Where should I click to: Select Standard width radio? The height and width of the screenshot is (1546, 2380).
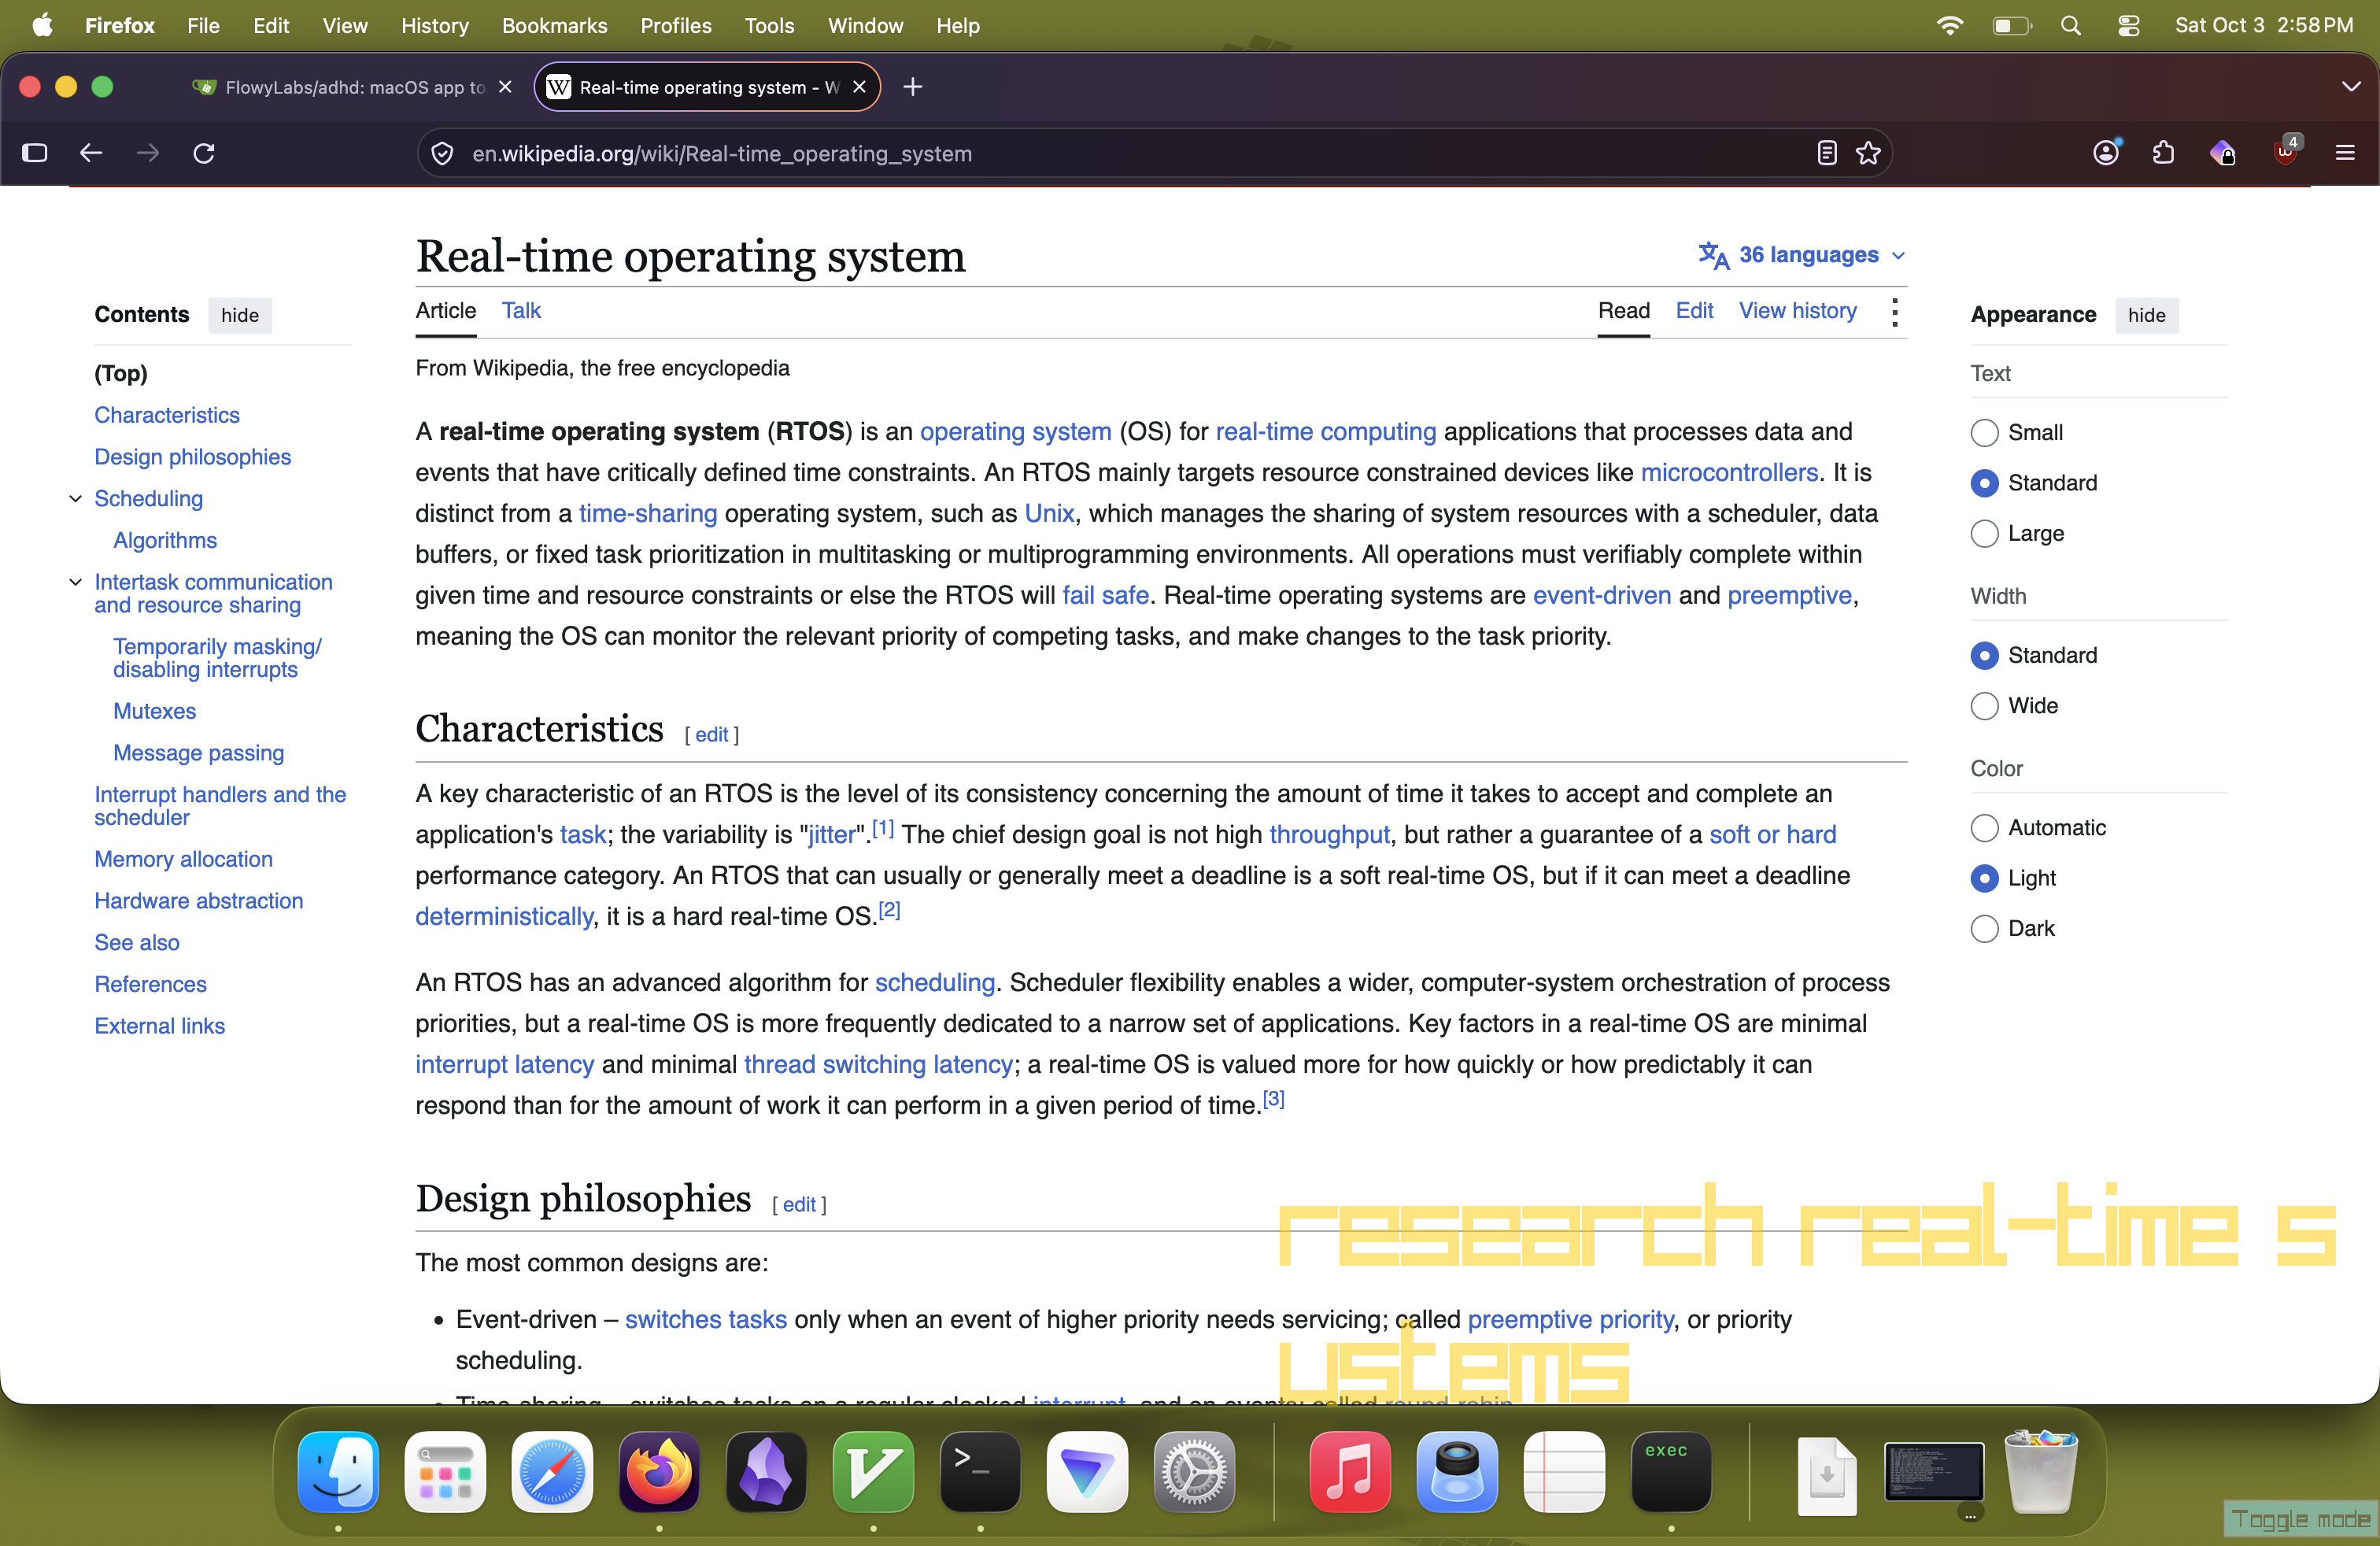(x=1984, y=655)
